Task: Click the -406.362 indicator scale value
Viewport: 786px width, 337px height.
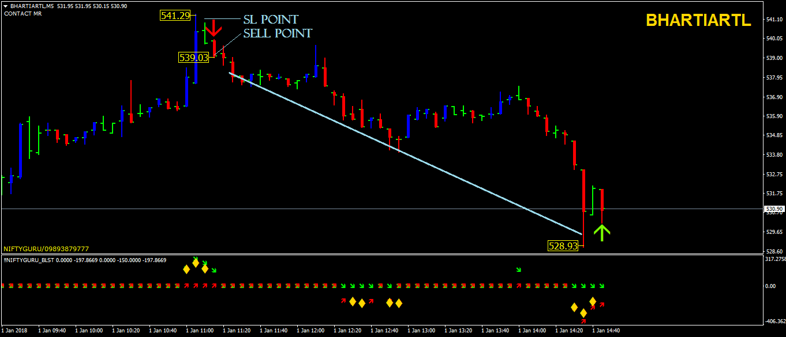Action: point(774,321)
